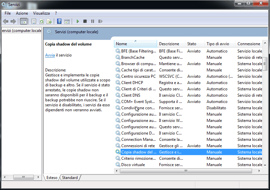Click the Forward arrow in the toolbar
The height and width of the screenshot is (190, 270).
13,21
